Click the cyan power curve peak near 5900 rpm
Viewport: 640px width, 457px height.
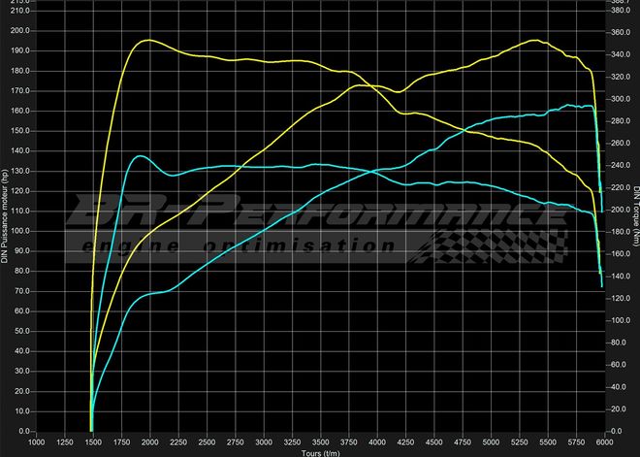coord(586,105)
